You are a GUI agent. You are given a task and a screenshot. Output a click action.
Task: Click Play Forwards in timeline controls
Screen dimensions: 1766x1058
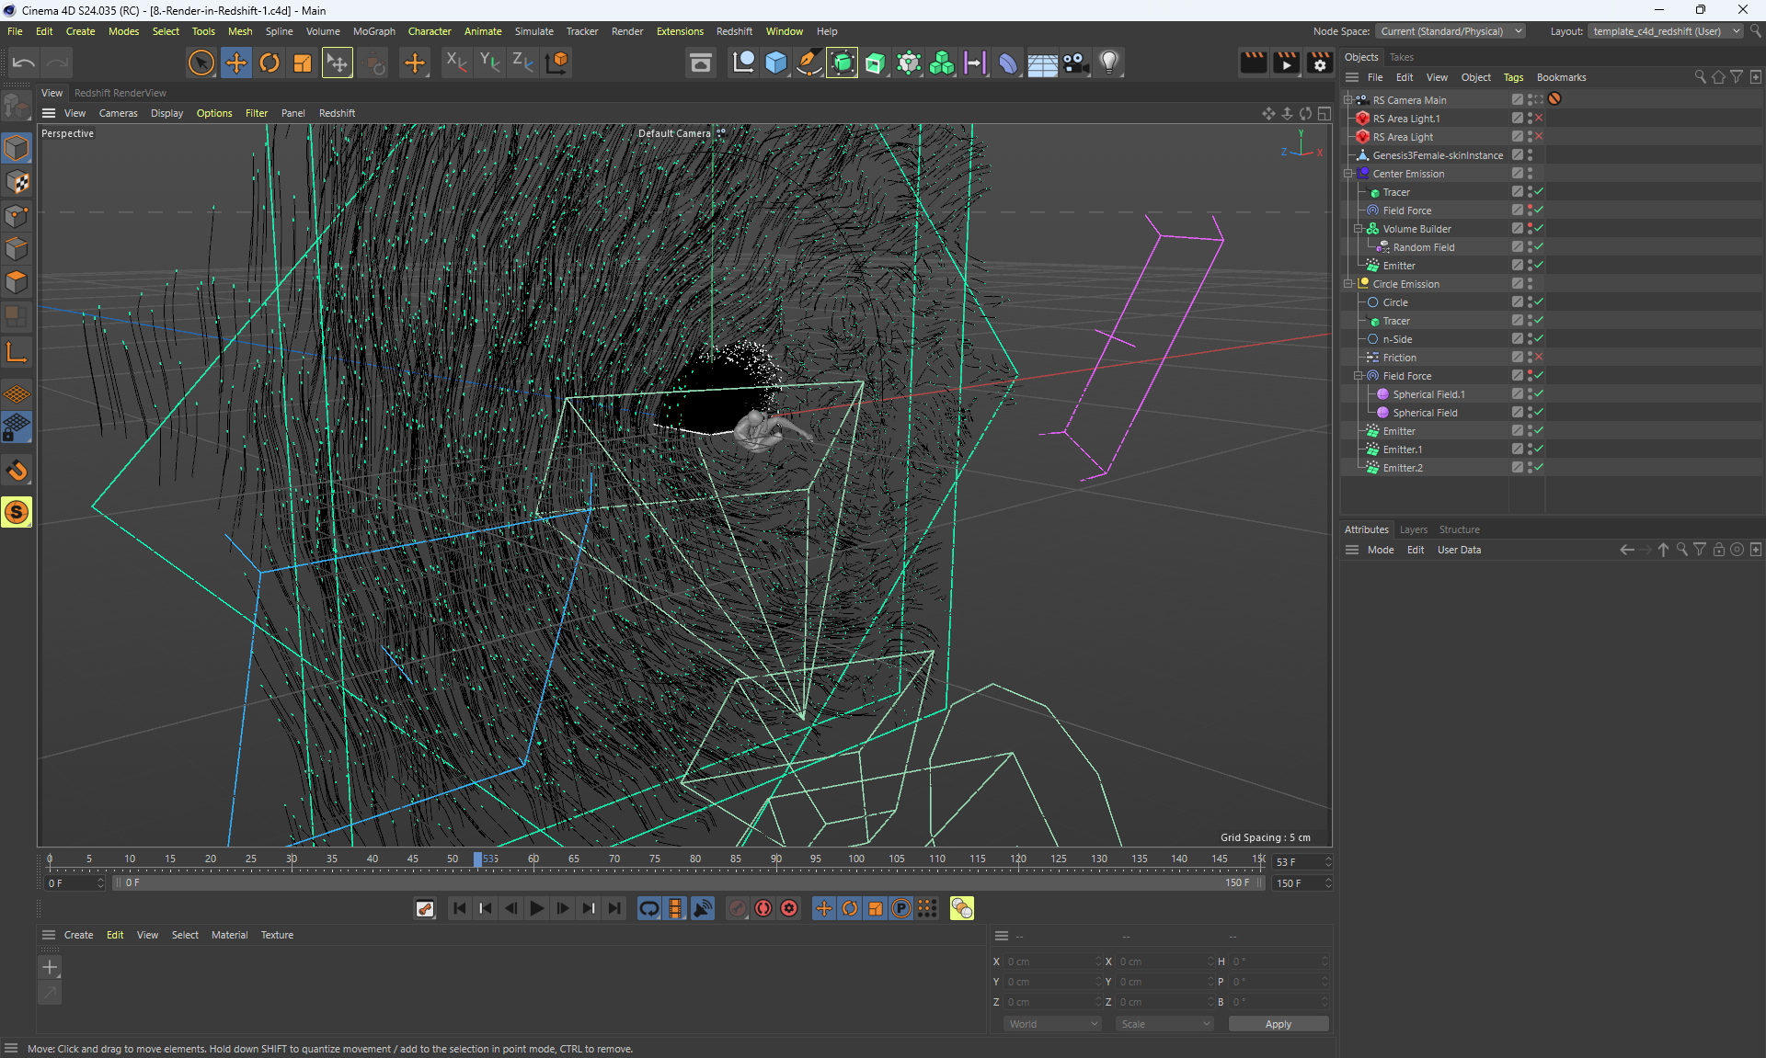coord(536,908)
